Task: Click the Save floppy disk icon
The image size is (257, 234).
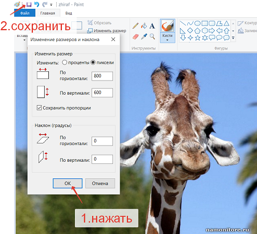Action: click(x=29, y=5)
